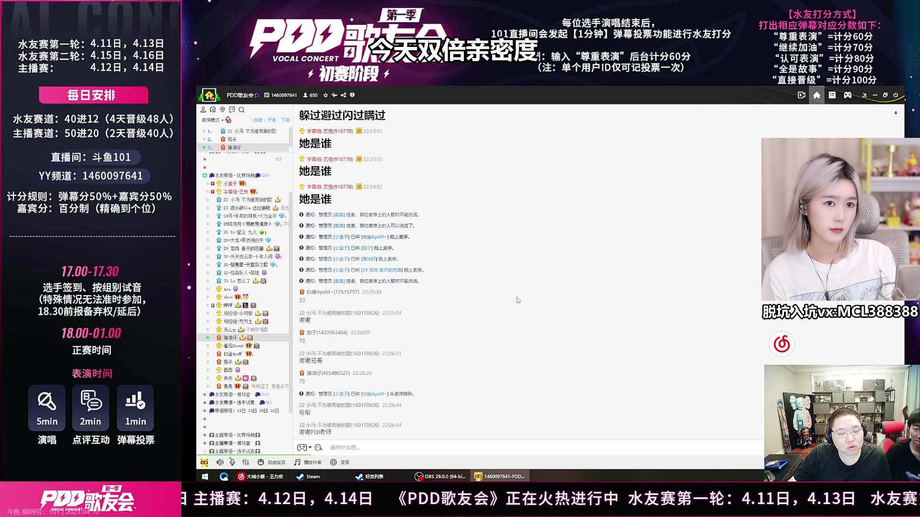
Task: Open Steam taskbar item
Action: coord(308,476)
